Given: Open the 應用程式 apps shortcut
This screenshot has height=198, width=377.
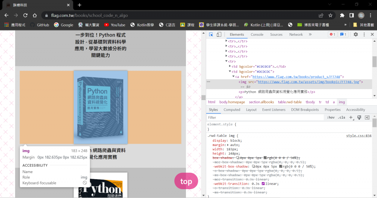Looking at the screenshot, I should (x=15, y=25).
